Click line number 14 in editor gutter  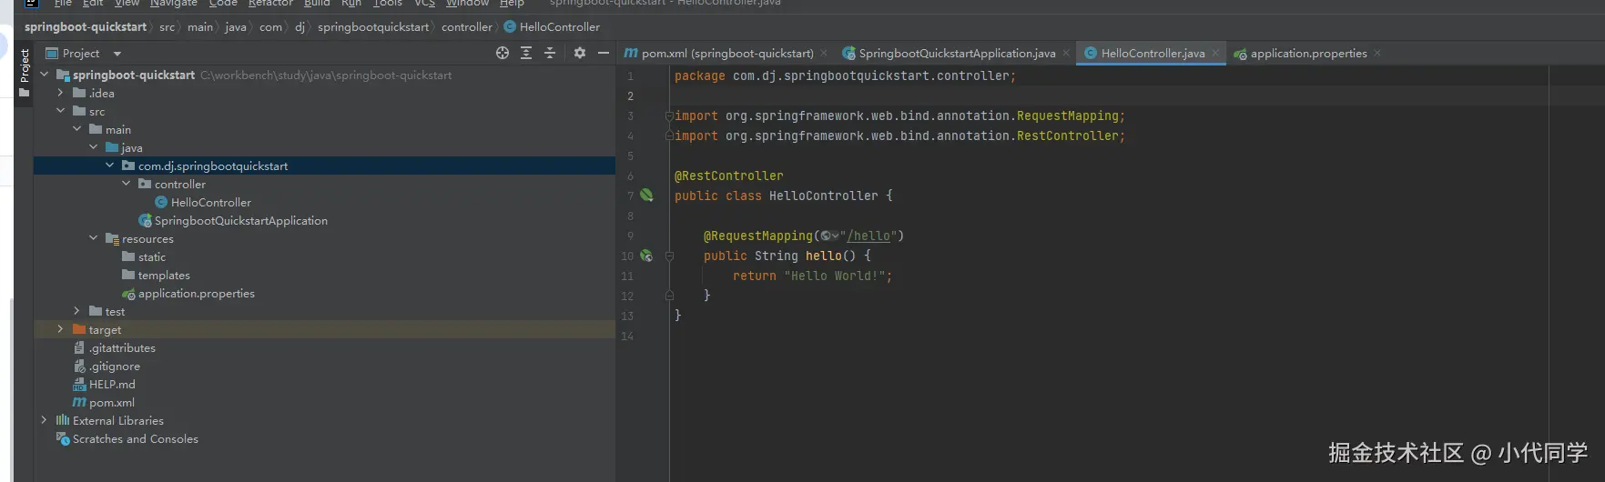(x=627, y=336)
